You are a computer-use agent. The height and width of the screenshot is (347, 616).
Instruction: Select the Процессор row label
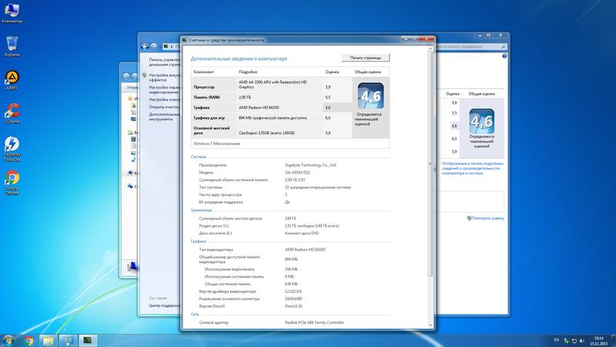pos(204,87)
